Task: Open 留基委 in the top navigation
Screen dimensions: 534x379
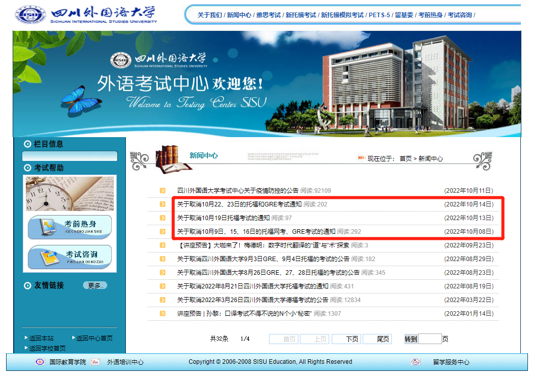Action: (404, 15)
